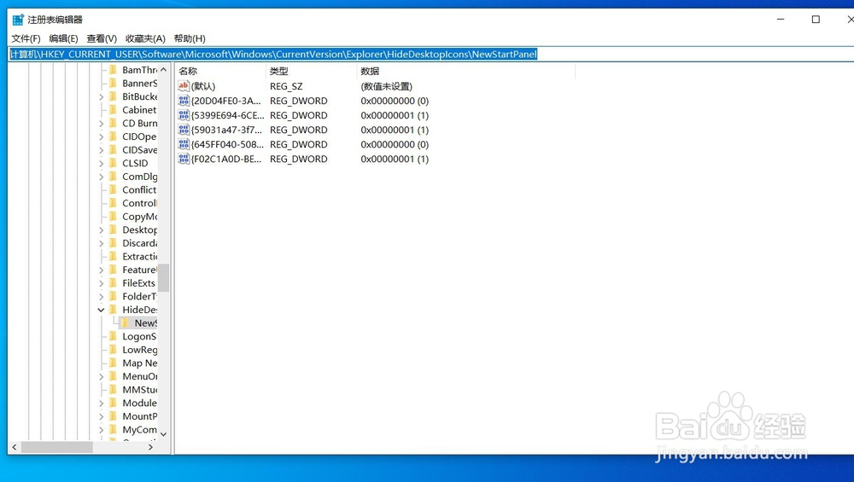Viewport: 854px width, 482px height.
Task: Click the horizontal scroll-left arrow
Action: click(x=15, y=447)
